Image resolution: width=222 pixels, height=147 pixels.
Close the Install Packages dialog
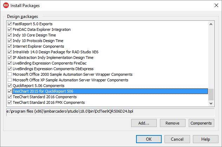point(216,5)
